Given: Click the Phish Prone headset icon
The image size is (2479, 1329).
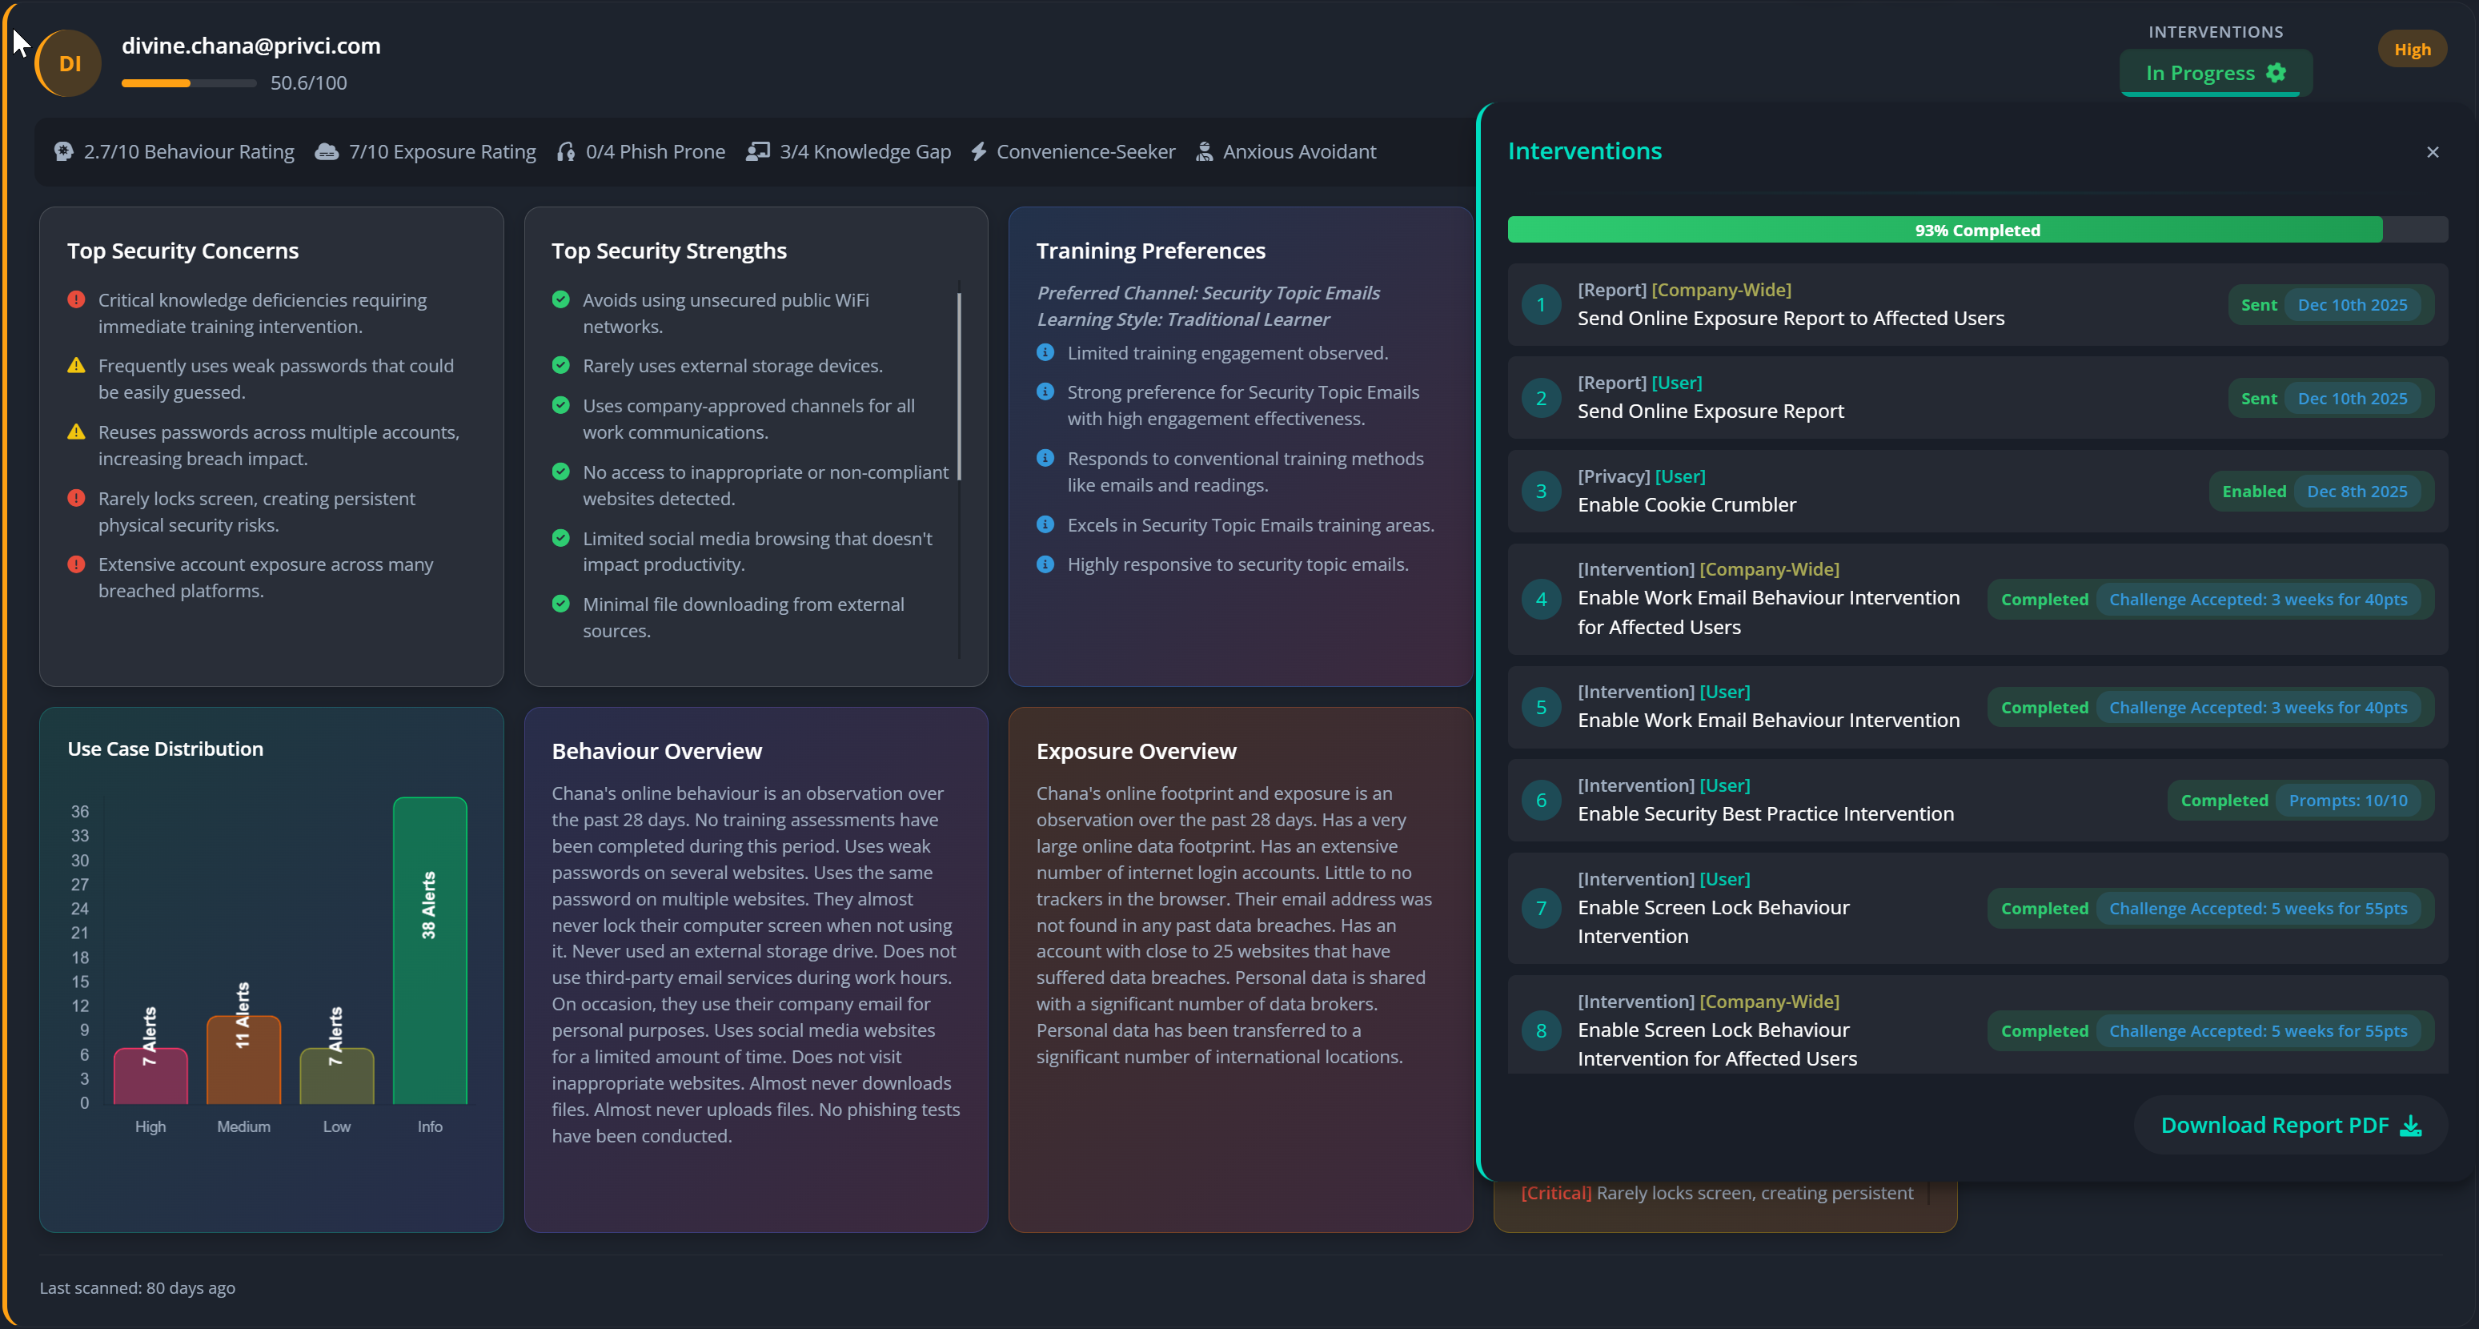Looking at the screenshot, I should [566, 152].
